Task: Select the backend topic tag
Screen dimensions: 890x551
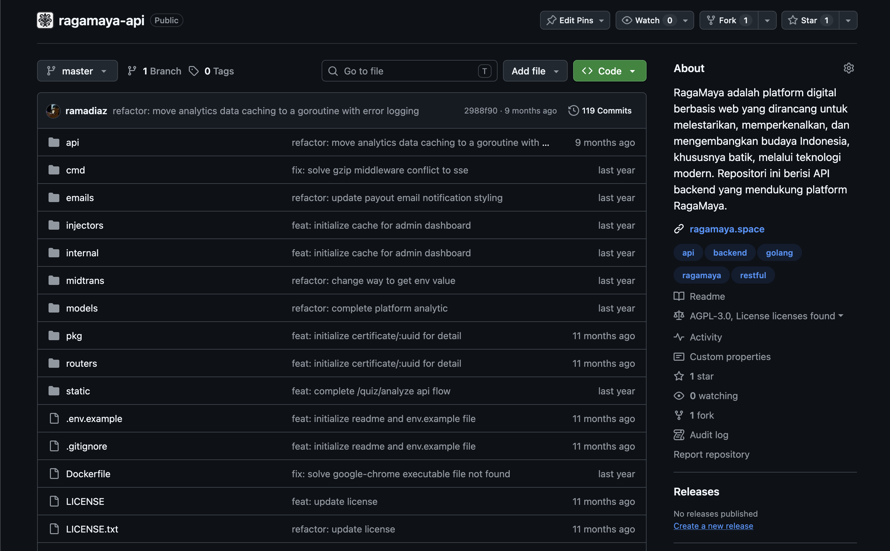Action: coord(730,253)
